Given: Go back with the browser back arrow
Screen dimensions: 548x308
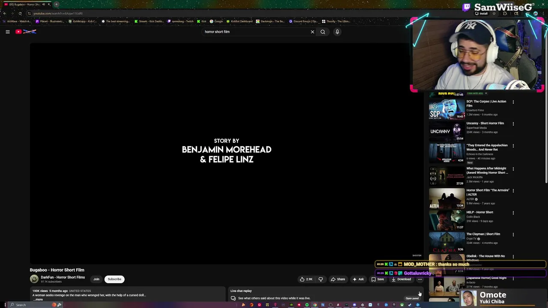Looking at the screenshot, I should coord(4,13).
